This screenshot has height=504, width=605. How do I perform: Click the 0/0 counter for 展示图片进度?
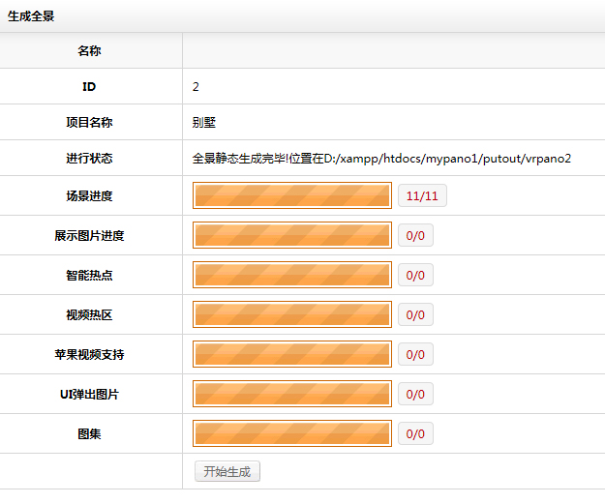415,236
